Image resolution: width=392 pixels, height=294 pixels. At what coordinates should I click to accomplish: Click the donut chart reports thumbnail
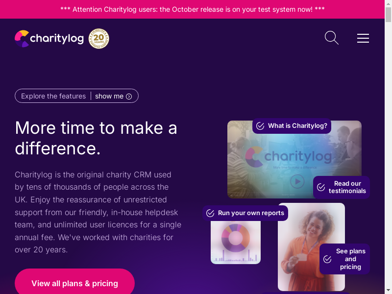[x=236, y=242]
